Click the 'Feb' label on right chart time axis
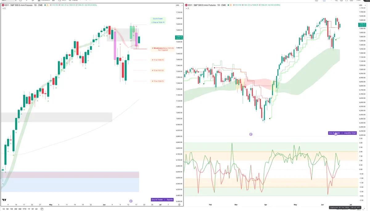370x211 pixels. point(210,205)
